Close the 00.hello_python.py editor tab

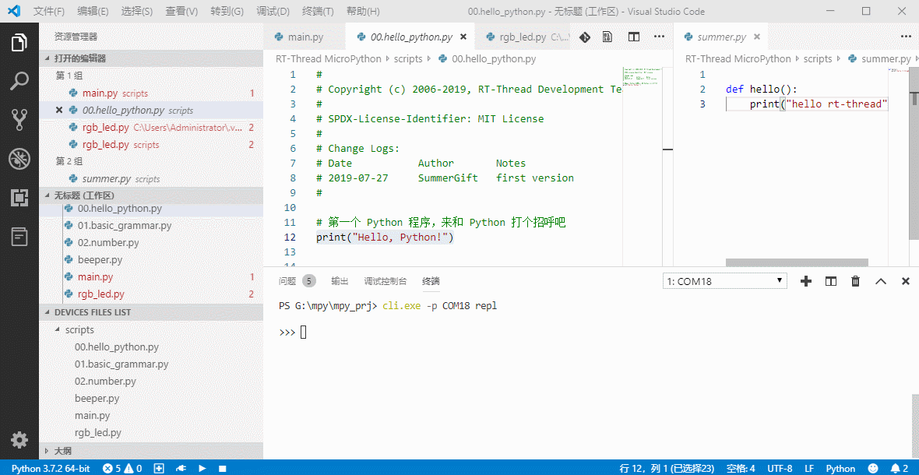point(463,37)
